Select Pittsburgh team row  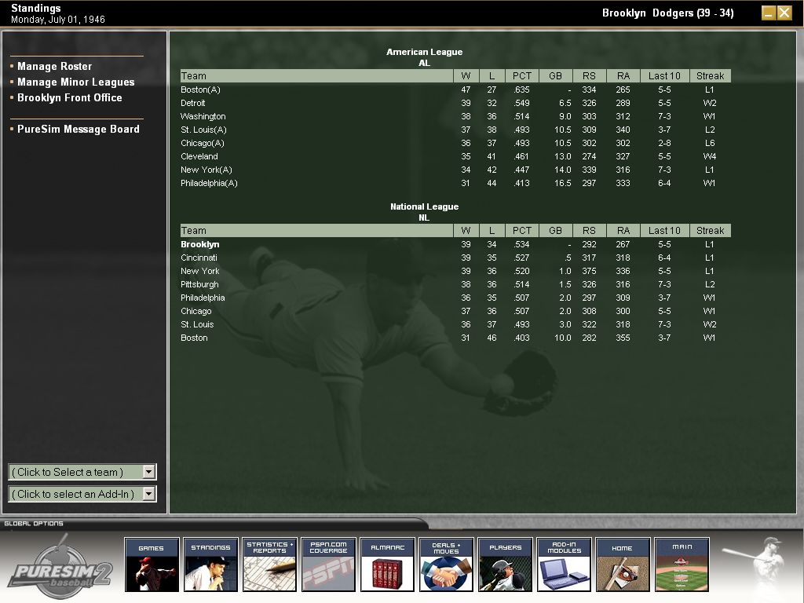coord(455,284)
